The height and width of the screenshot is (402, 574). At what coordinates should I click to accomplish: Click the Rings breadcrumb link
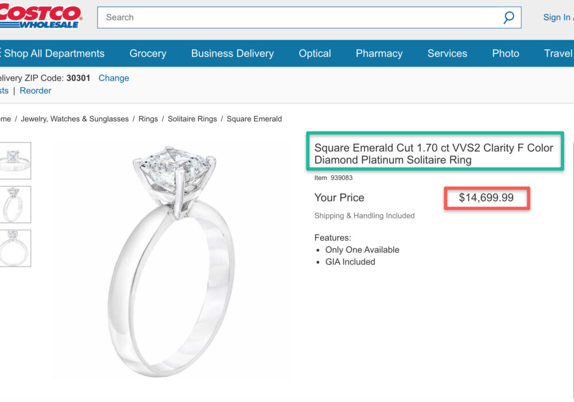(x=148, y=119)
